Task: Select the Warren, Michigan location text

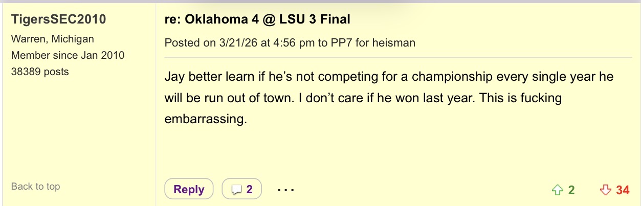Action: click(52, 39)
